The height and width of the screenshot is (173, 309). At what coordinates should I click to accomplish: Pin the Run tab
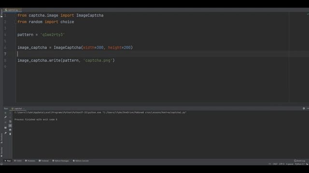(5, 133)
